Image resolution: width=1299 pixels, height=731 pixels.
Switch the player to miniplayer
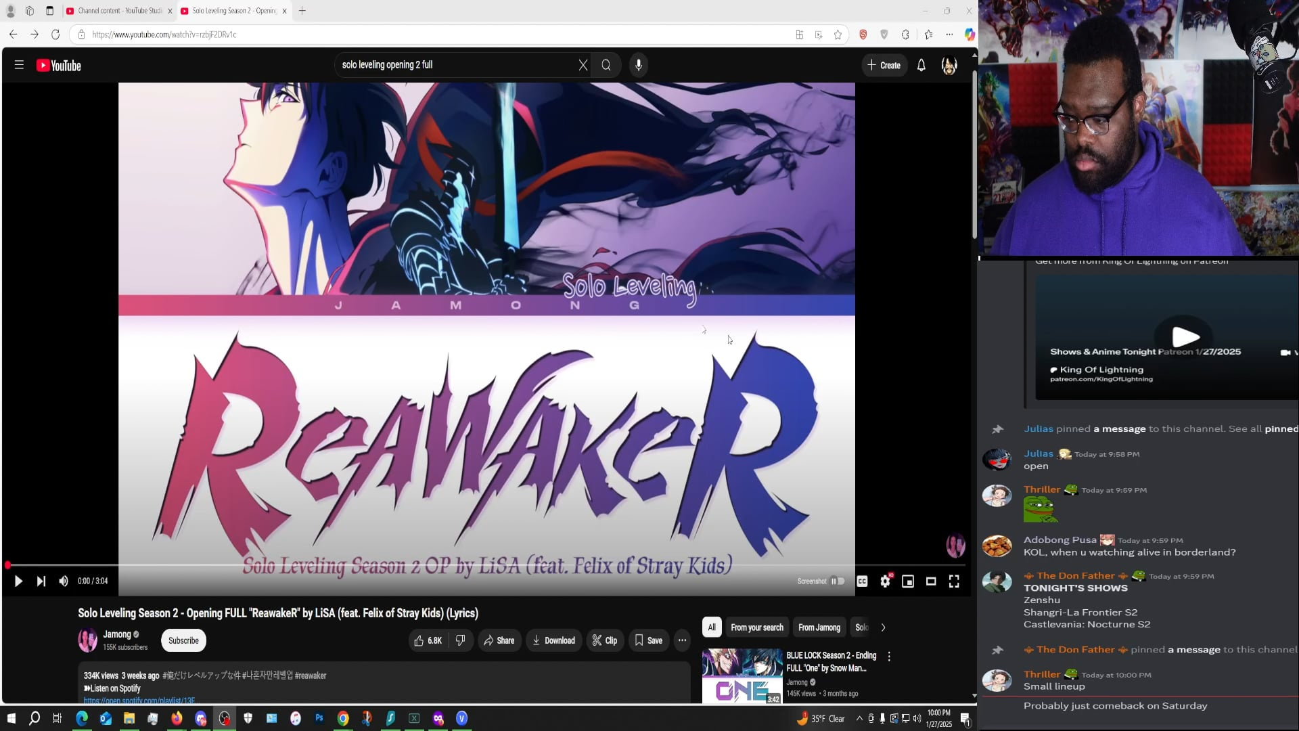908,581
